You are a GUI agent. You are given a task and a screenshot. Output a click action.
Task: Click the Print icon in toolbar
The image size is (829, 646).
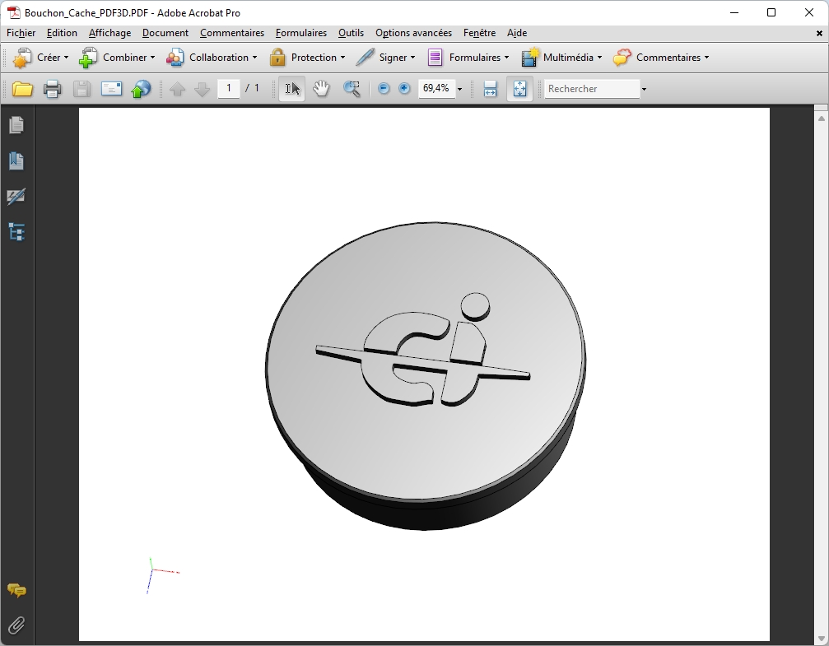[x=52, y=89]
